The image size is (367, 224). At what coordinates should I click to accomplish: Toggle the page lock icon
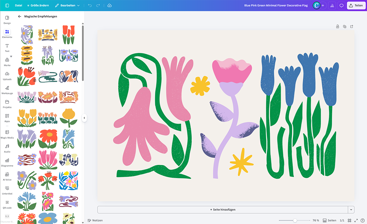tap(337, 27)
